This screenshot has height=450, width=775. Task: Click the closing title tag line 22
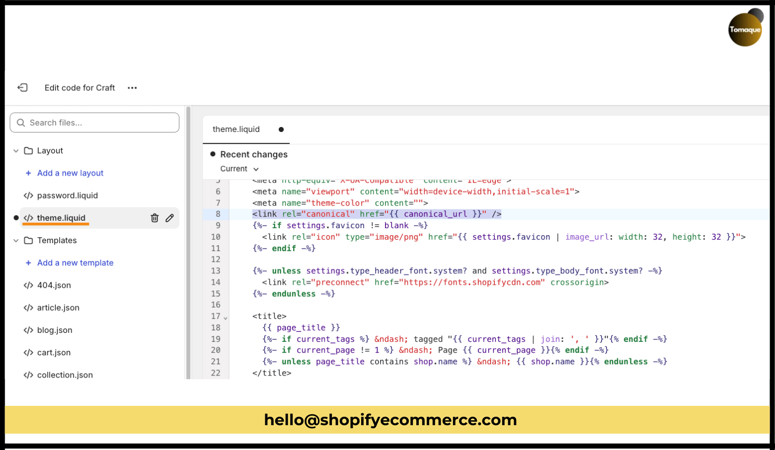coord(272,373)
